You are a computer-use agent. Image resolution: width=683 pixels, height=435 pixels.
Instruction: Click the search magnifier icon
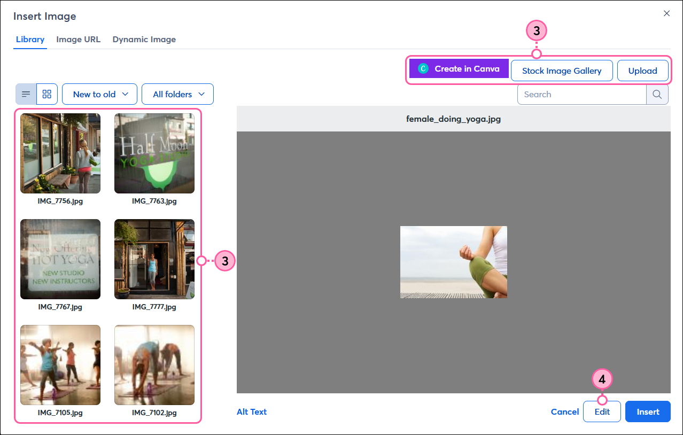[657, 95]
